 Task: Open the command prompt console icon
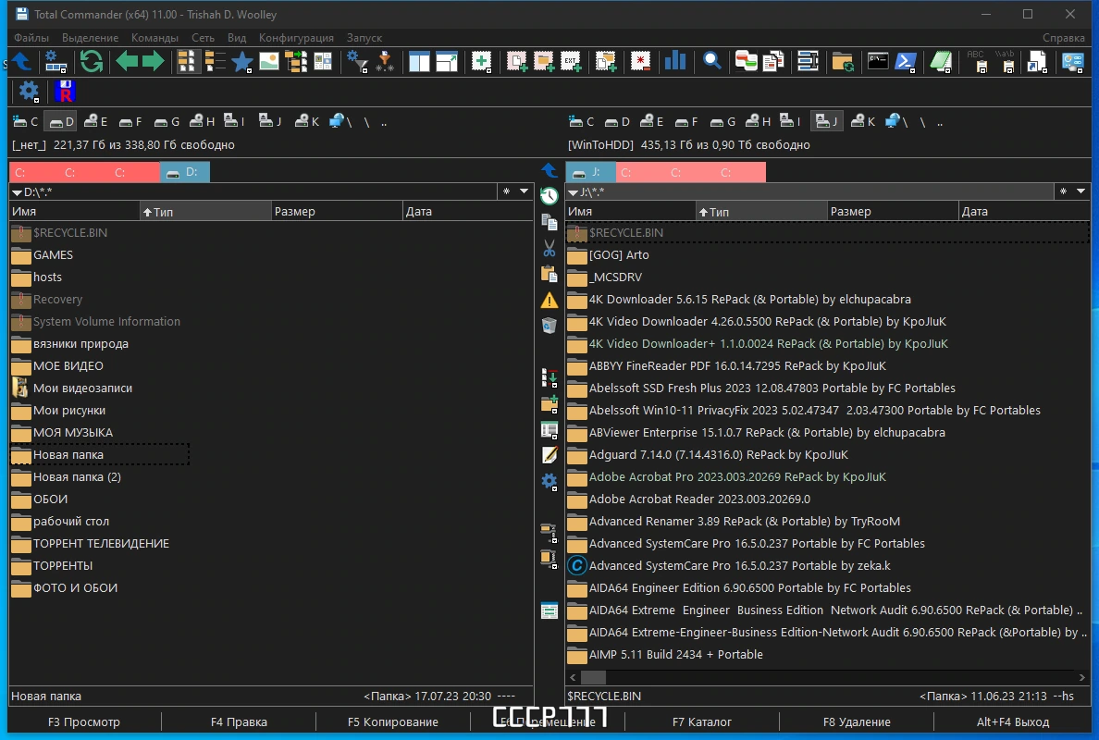(878, 62)
